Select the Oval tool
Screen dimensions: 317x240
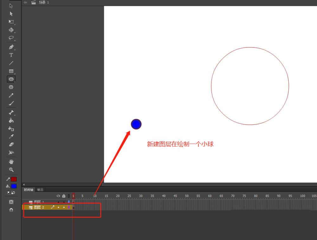pos(11,79)
